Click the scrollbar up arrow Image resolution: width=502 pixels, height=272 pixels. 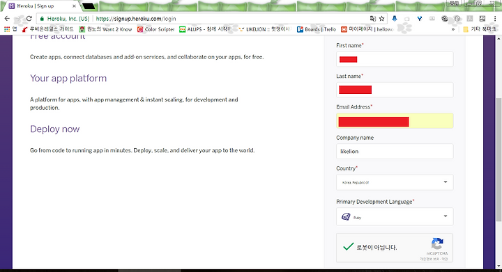[499, 39]
